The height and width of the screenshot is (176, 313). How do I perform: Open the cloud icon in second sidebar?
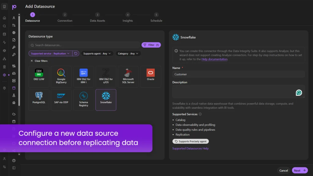click(x=14, y=114)
